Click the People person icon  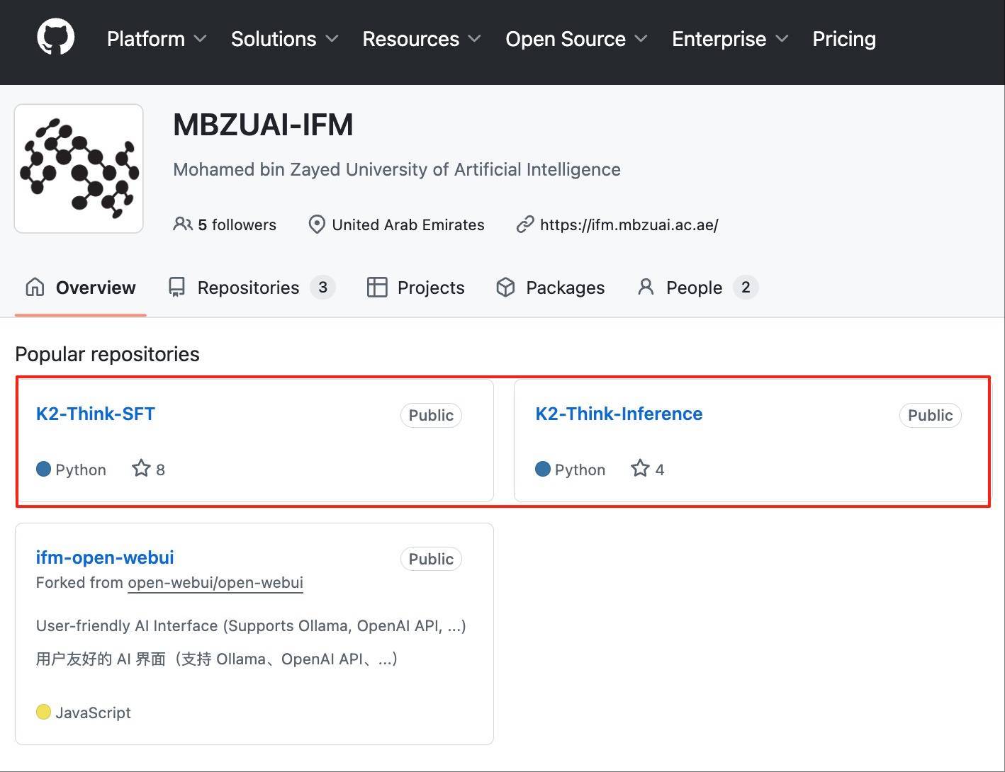click(646, 288)
